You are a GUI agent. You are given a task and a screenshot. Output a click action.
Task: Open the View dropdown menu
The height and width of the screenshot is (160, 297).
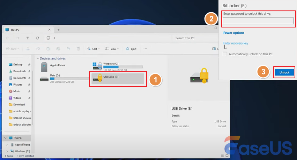[111, 49]
